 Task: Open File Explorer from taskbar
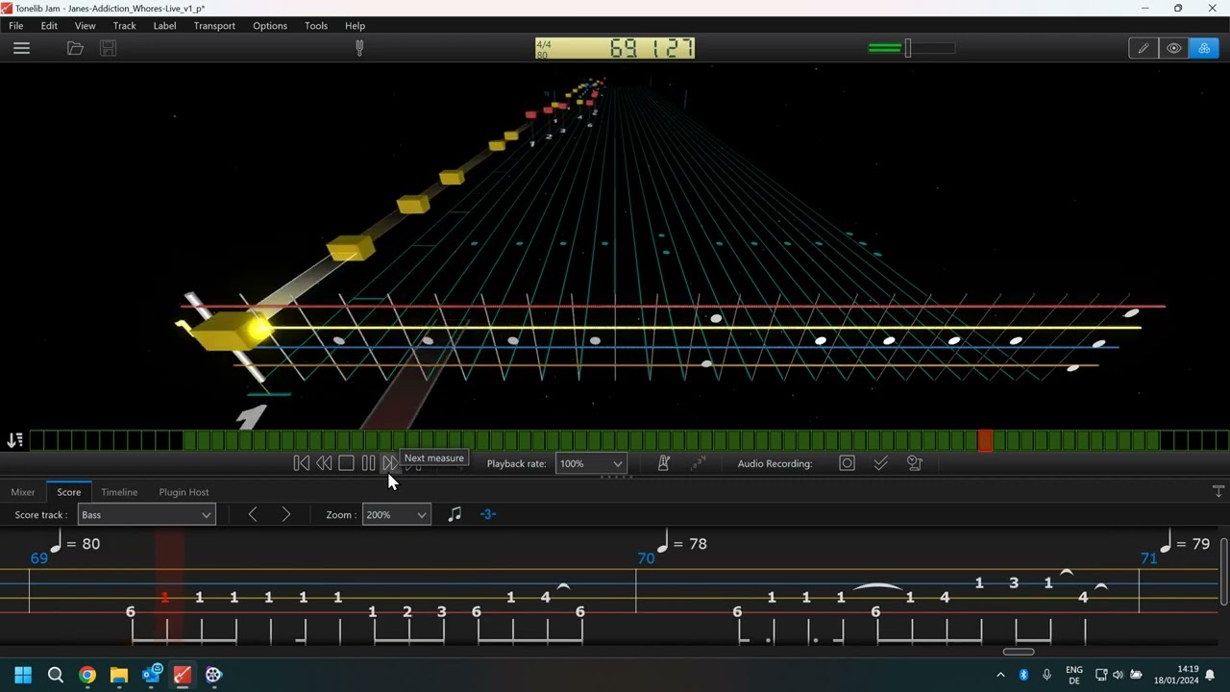pyautogui.click(x=119, y=675)
